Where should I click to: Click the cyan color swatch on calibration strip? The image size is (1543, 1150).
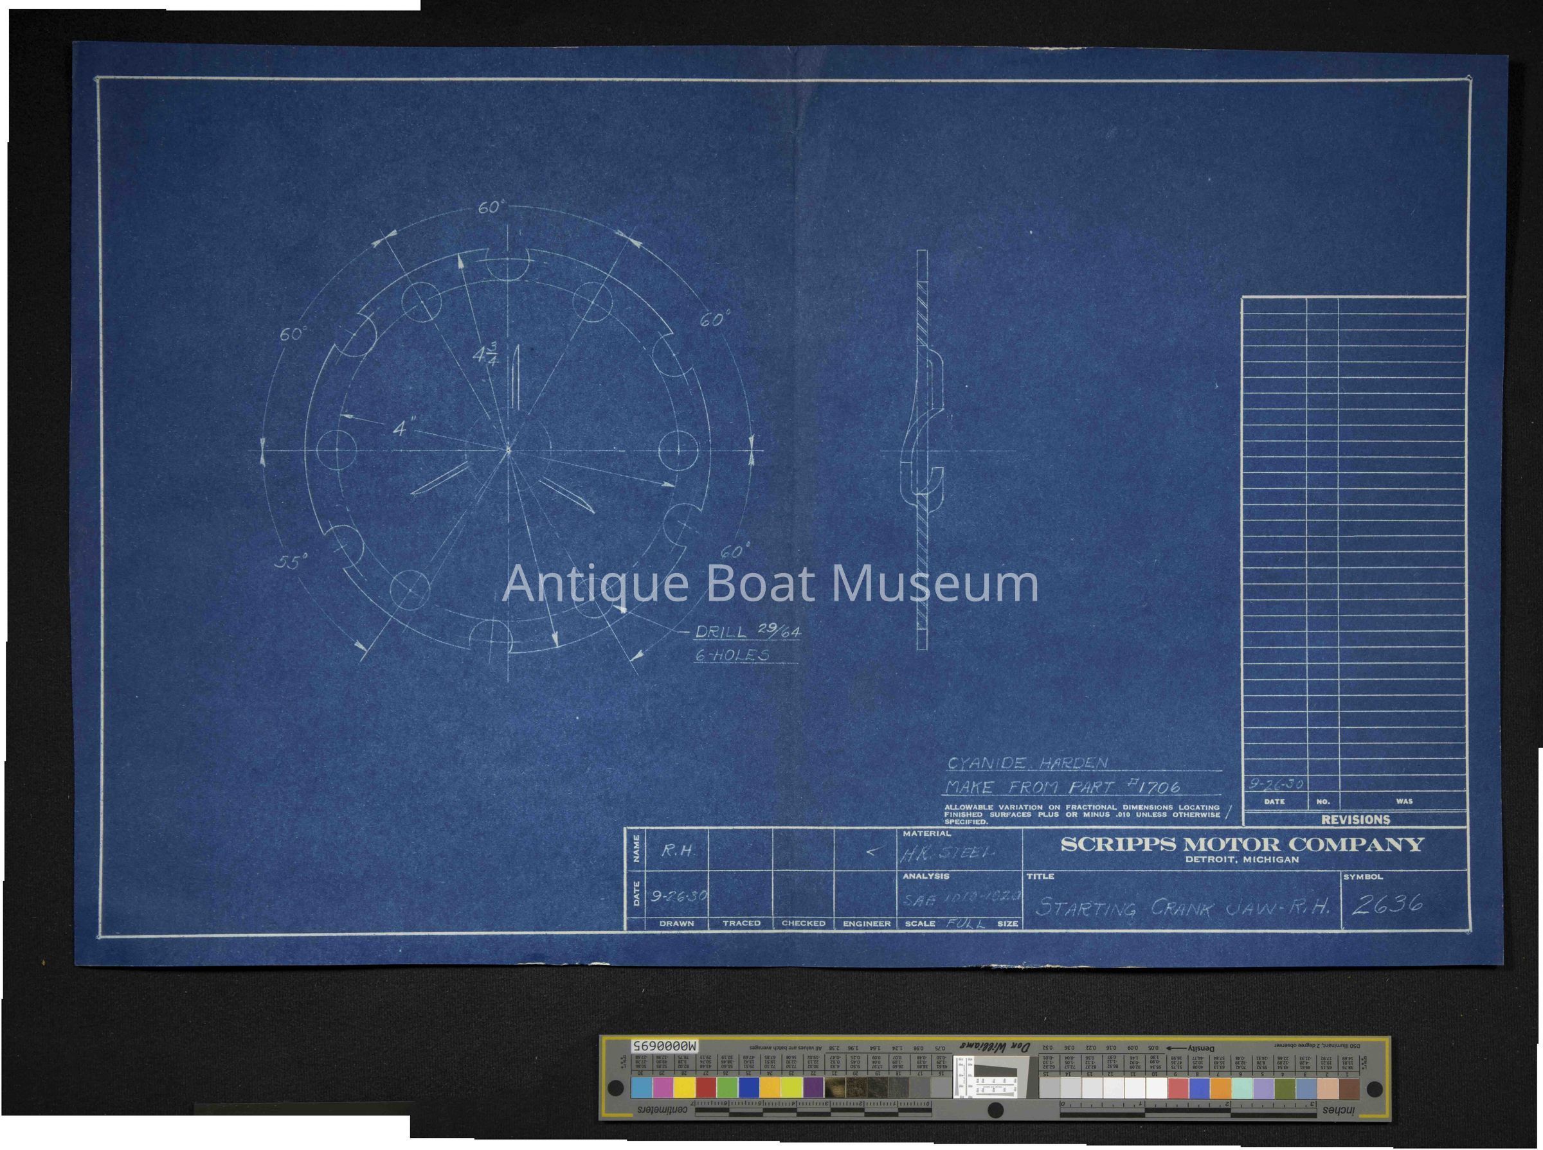(x=642, y=1087)
